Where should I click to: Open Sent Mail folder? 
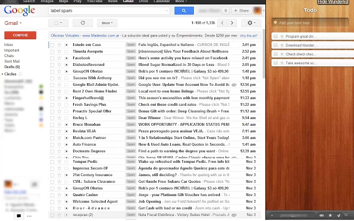pyautogui.click(x=12, y=61)
